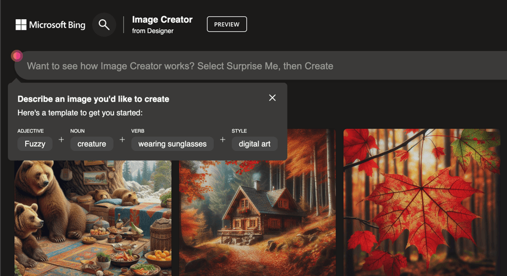
Task: Click the ADJECTIVE label
Action: (x=30, y=131)
